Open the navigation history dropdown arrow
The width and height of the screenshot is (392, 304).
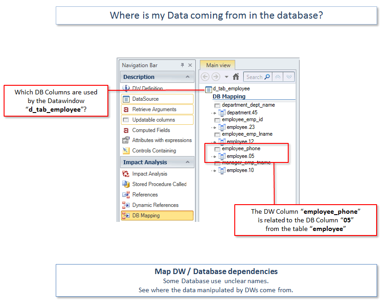coord(227,77)
